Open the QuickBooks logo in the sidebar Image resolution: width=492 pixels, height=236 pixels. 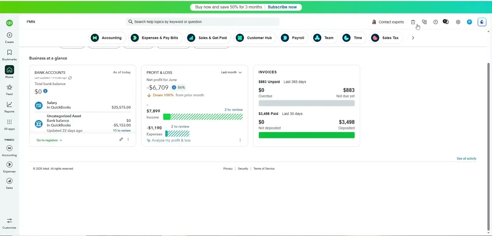(x=9, y=23)
